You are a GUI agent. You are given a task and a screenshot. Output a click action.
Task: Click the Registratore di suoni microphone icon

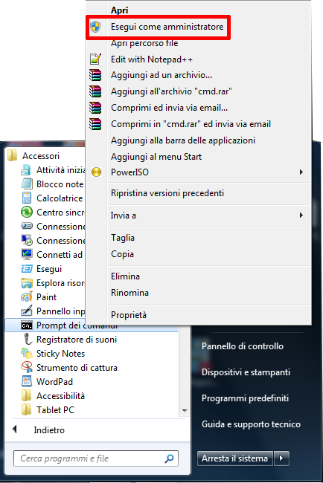point(28,339)
